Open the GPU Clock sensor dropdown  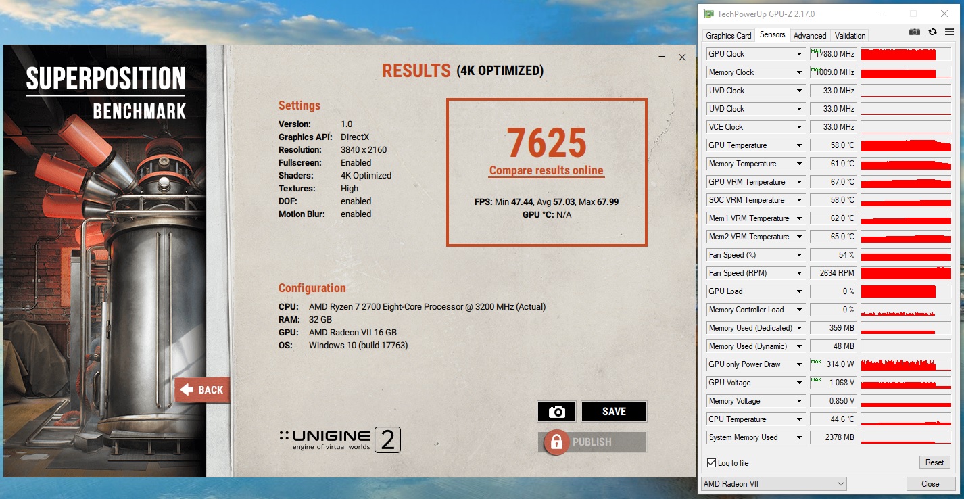coord(799,54)
